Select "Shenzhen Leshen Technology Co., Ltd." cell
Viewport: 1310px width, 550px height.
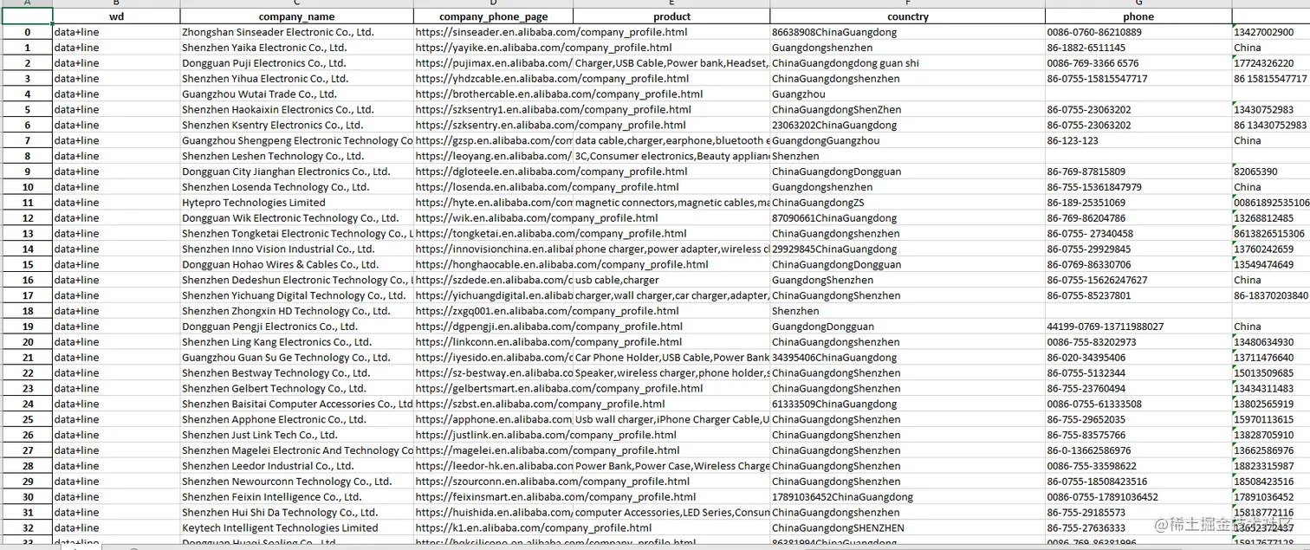(x=296, y=156)
